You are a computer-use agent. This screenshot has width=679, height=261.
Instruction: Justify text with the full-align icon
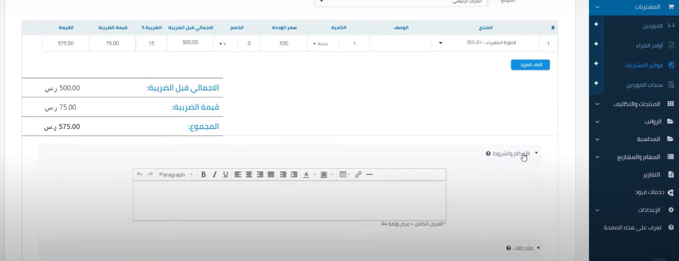pyautogui.click(x=271, y=175)
